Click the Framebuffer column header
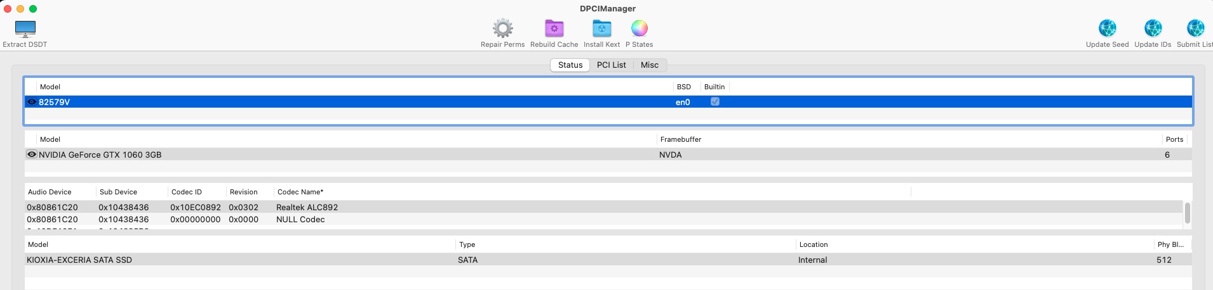The width and height of the screenshot is (1213, 290). click(x=681, y=139)
